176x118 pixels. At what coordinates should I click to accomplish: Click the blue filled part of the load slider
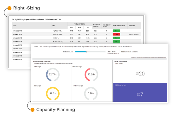click(x=81, y=52)
